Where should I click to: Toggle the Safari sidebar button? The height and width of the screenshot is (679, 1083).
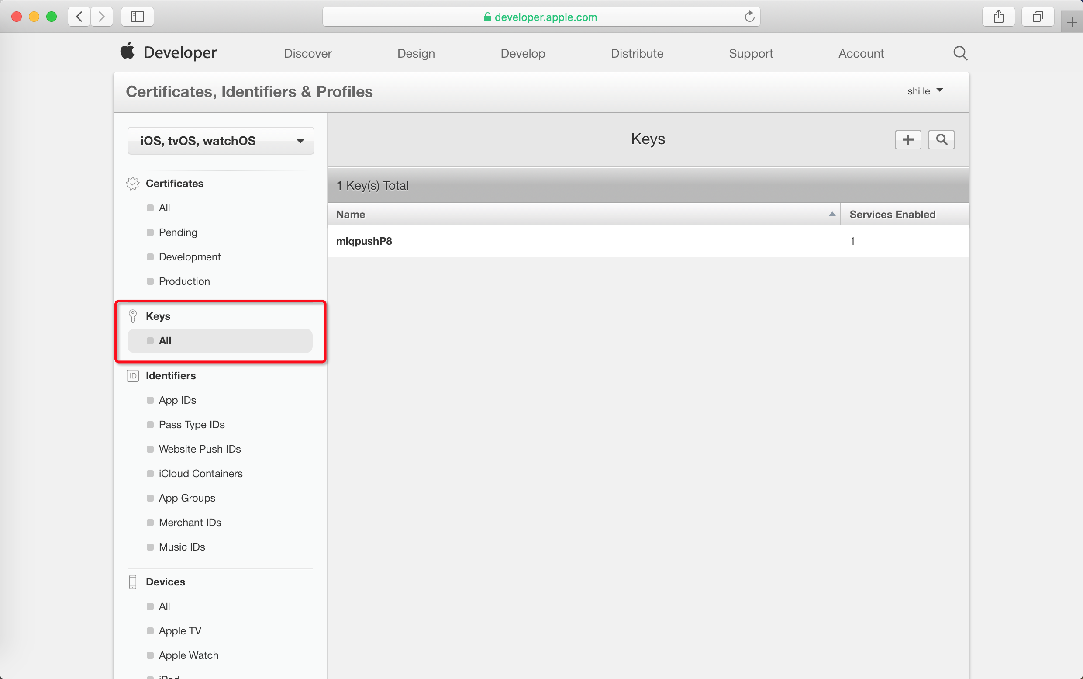tap(137, 17)
